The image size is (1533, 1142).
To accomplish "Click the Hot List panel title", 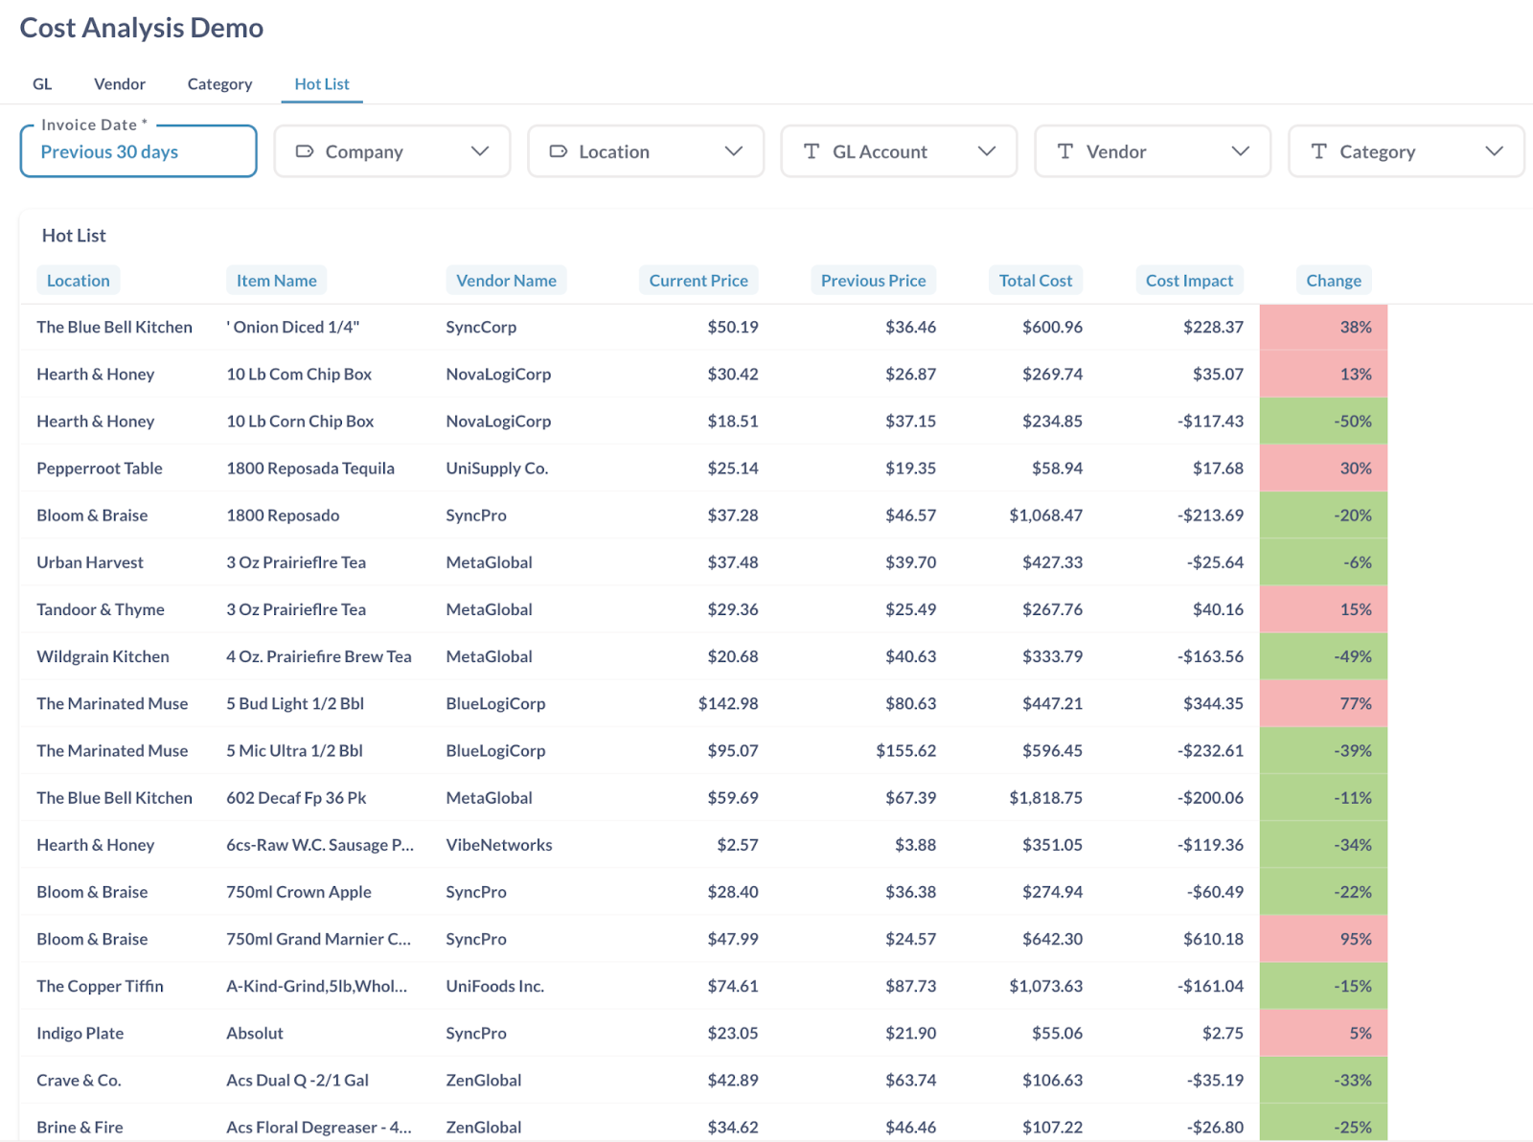I will tap(74, 236).
